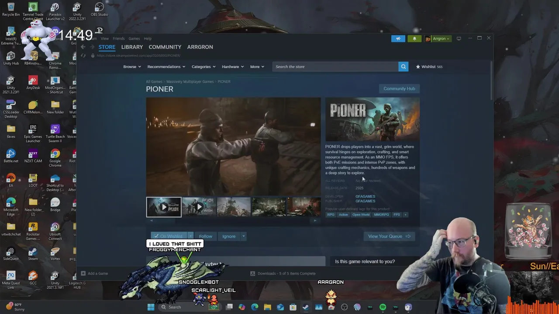Open the dropdown arrow beside On Wishlist
This screenshot has width=559, height=314.
click(190, 236)
